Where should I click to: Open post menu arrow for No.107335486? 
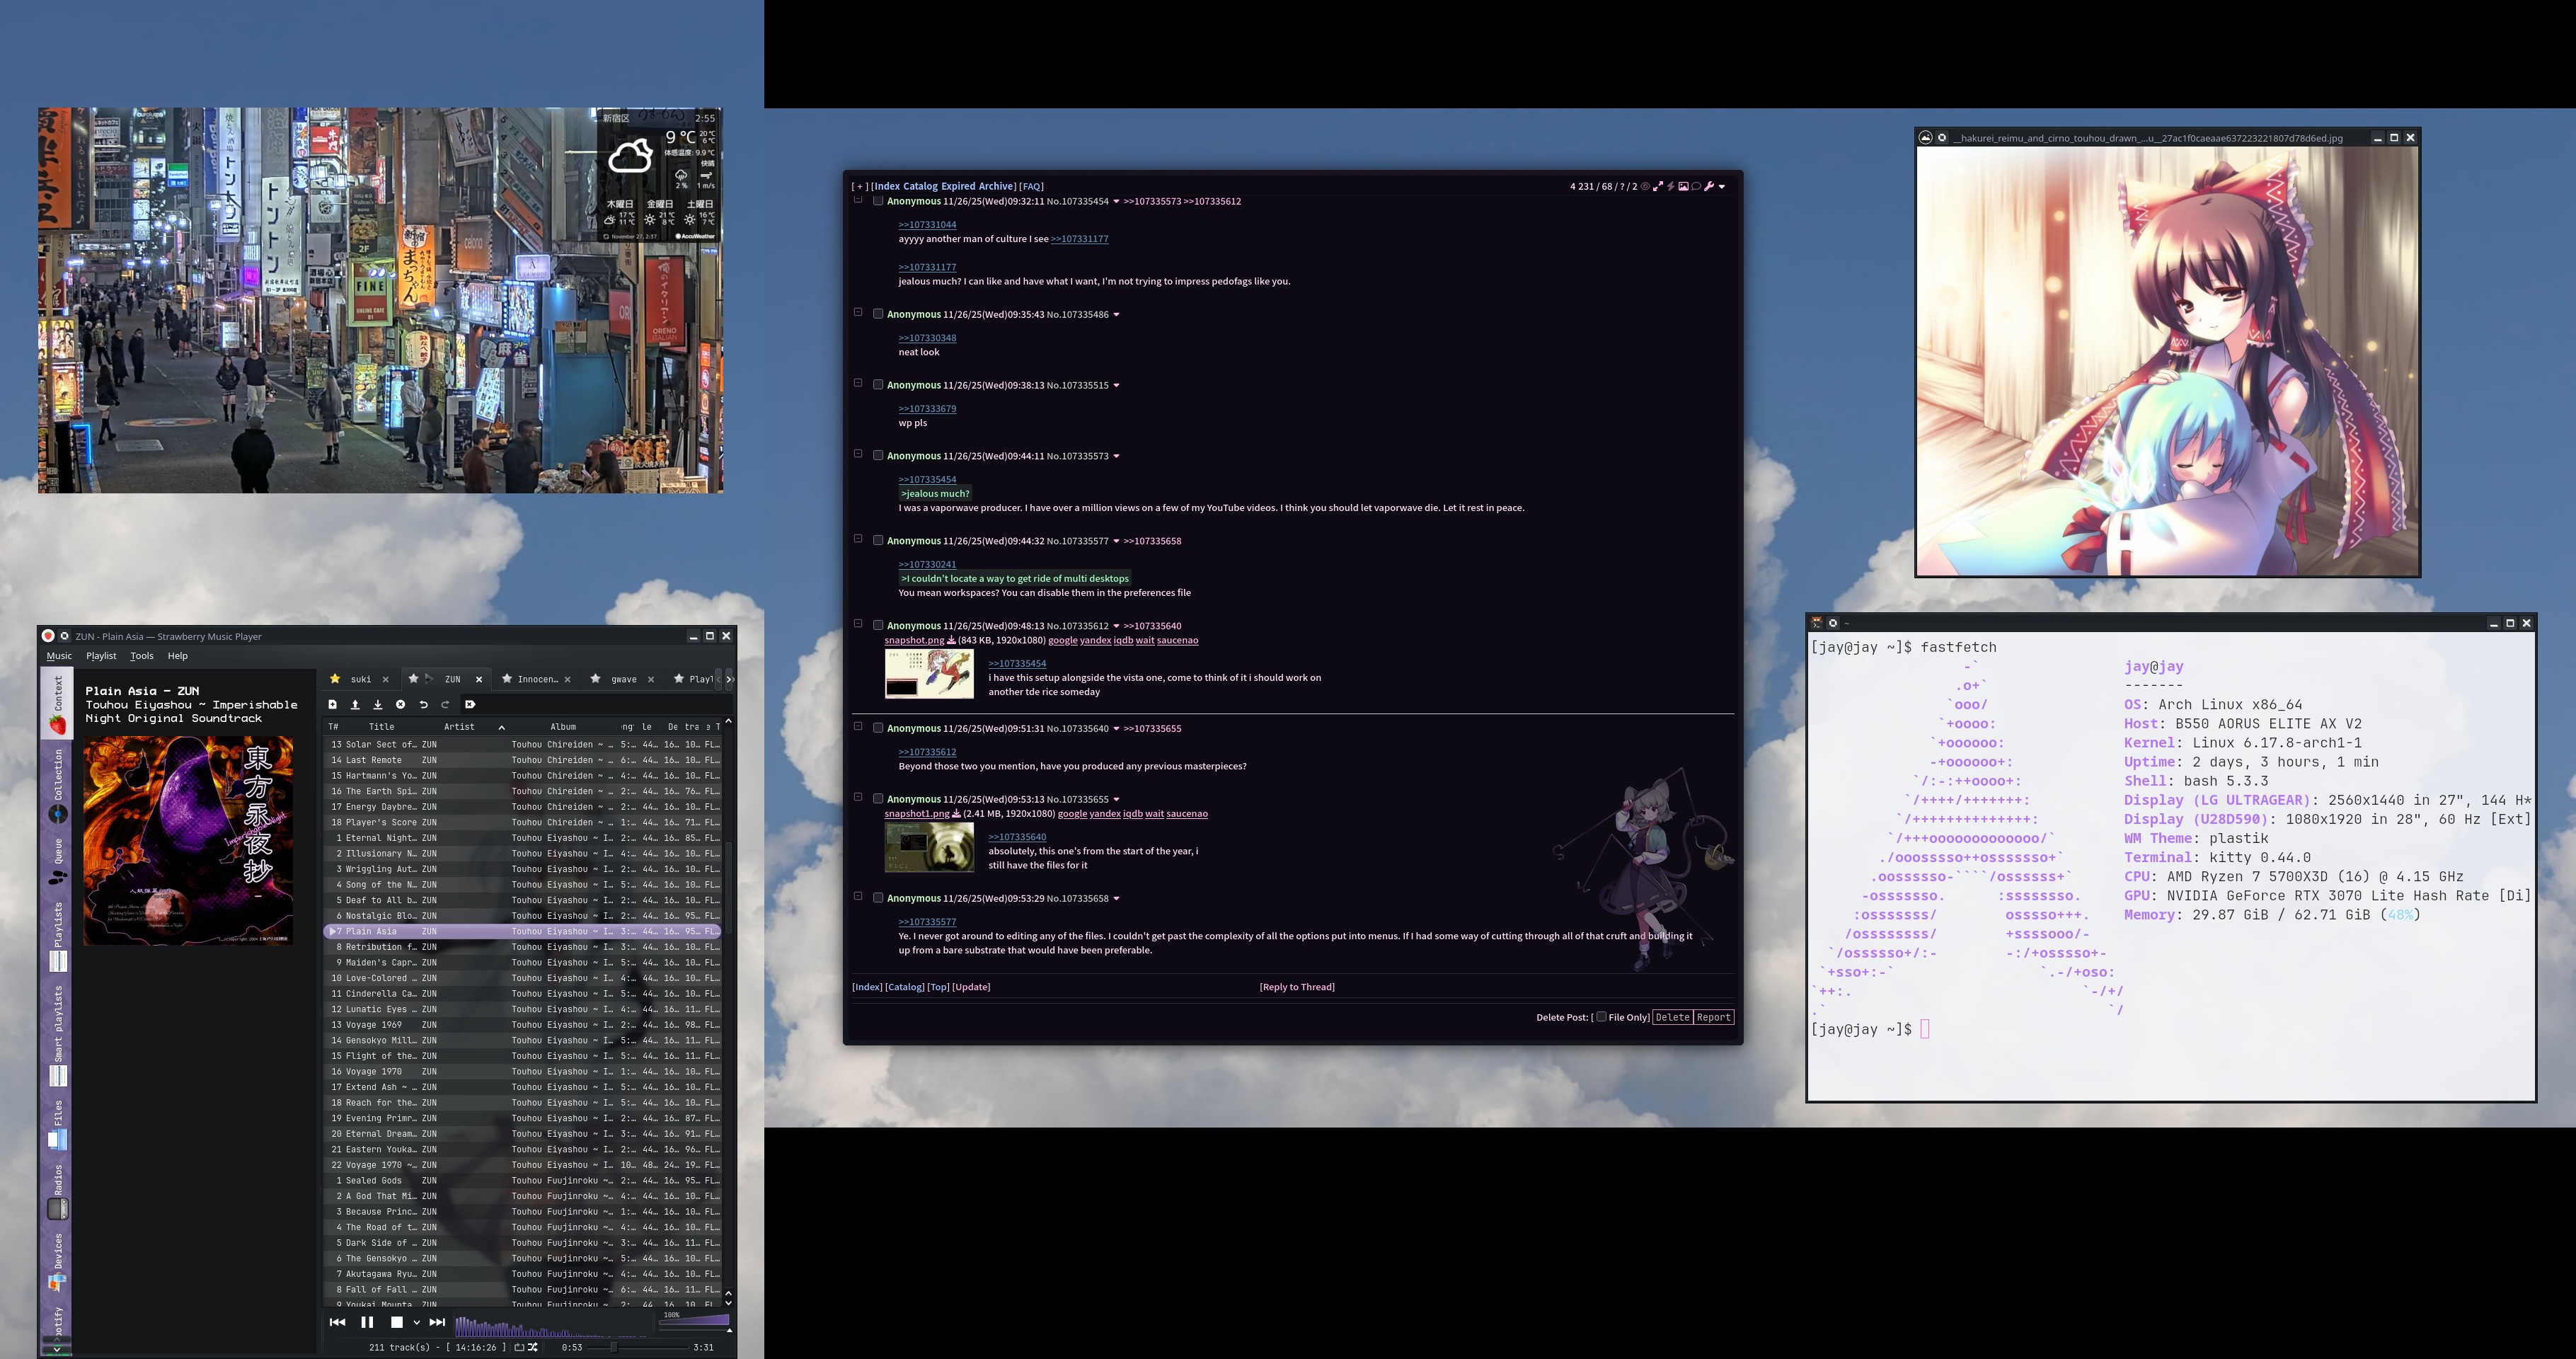click(x=1116, y=315)
